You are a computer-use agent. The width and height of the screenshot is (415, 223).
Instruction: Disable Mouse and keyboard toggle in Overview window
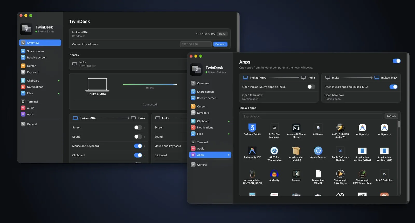click(x=138, y=146)
